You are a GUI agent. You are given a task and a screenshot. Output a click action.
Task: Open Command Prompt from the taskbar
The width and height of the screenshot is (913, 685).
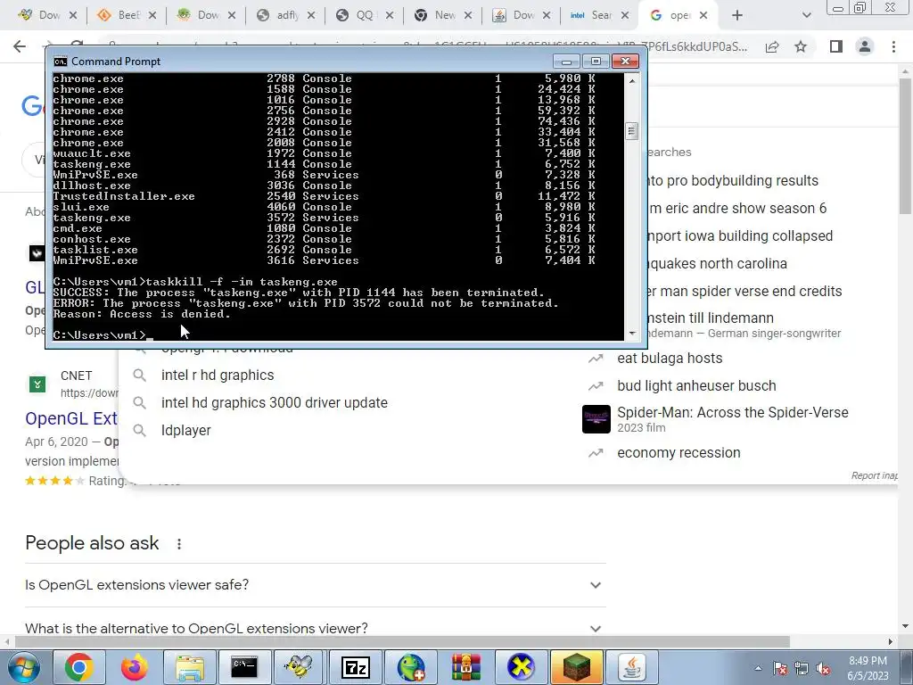[244, 667]
